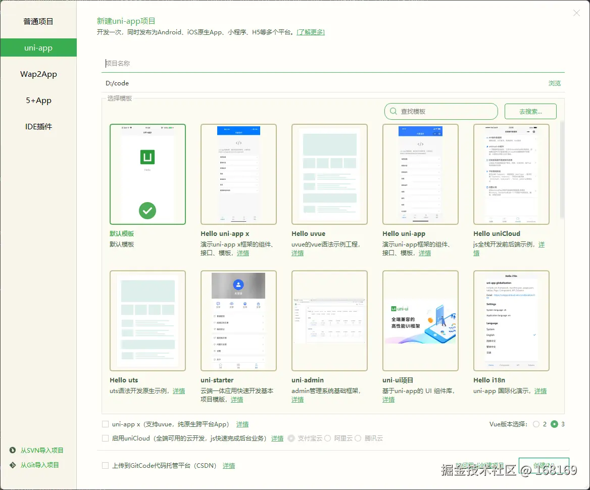Choose the Hello uts template
Screen dimensions: 590x490
(147, 321)
